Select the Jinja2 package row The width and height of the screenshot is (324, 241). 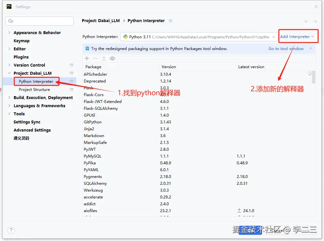coord(197,129)
